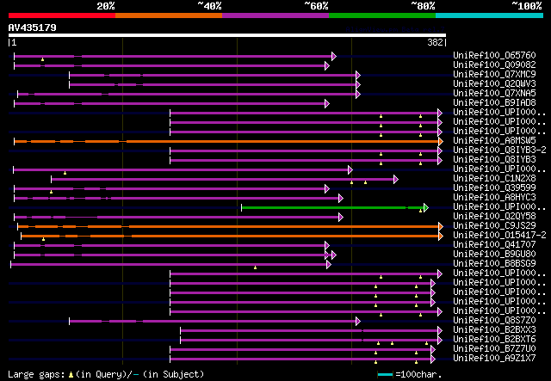This screenshot has height=381, width=551.
Task: Click the query end position 382
Action: coord(435,42)
